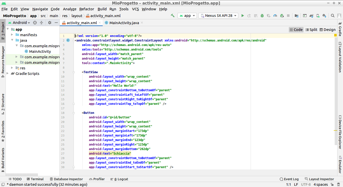
Task: Switch the editor to Design view
Action: pos(328,29)
